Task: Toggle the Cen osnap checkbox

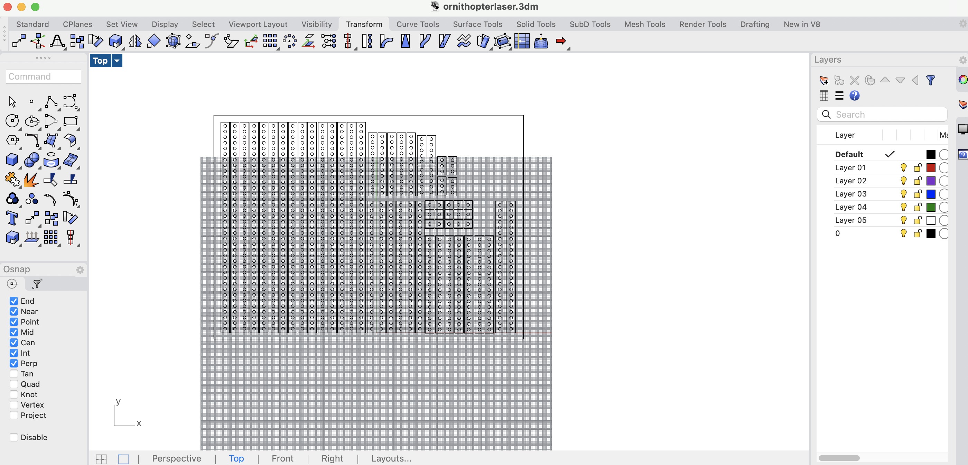Action: coord(14,343)
